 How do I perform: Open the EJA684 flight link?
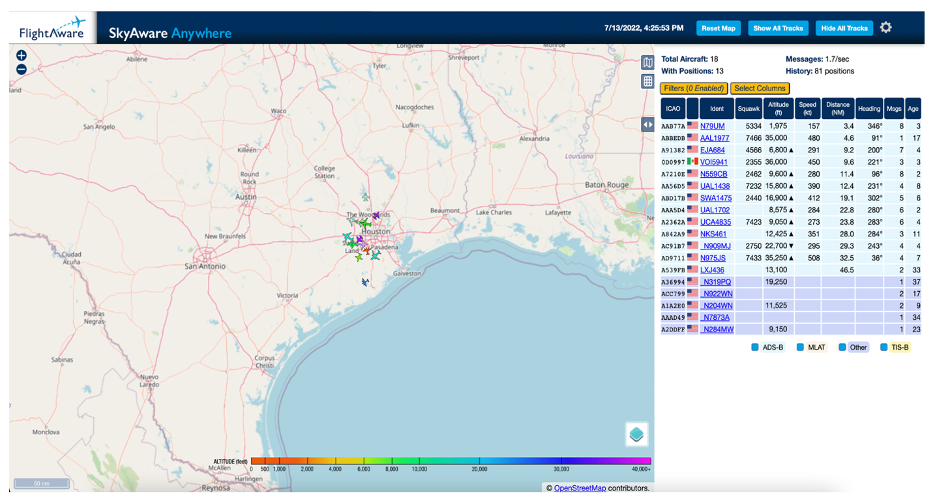712,150
